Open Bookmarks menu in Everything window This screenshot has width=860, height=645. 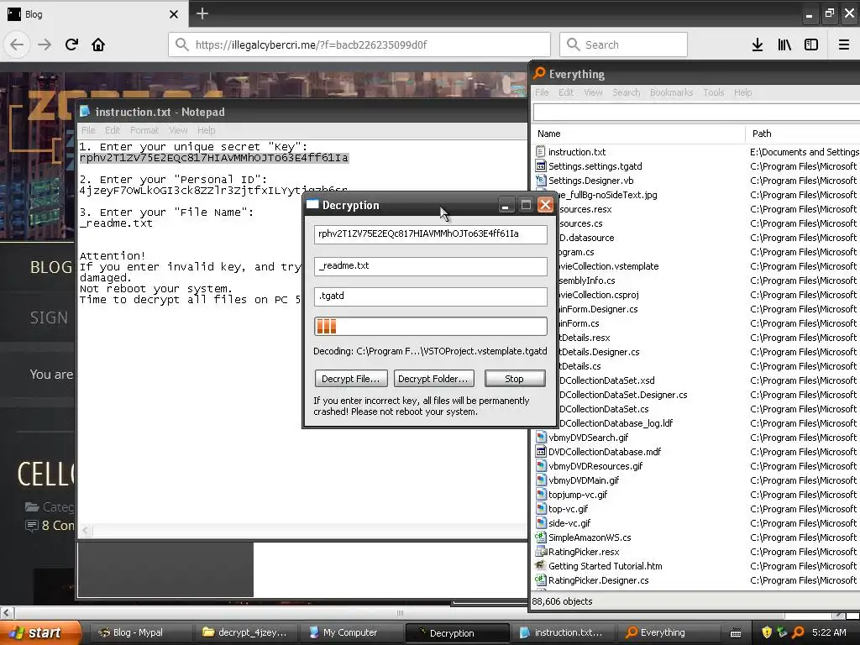coord(671,92)
